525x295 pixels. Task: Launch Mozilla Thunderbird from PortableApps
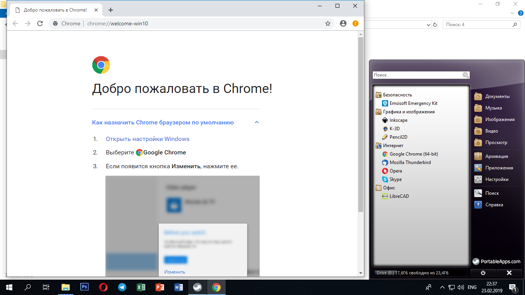pyautogui.click(x=406, y=162)
